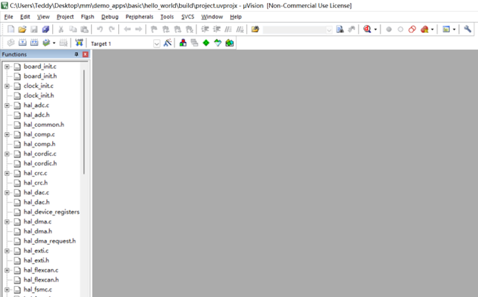This screenshot has width=478, height=297.
Task: Expand the board_init.c tree node
Action: [x=7, y=67]
